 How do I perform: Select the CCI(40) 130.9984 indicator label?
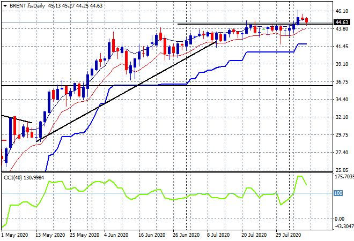click(24, 178)
